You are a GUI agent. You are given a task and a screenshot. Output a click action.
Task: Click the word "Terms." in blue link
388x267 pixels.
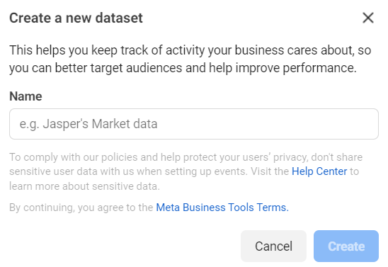tap(273, 208)
